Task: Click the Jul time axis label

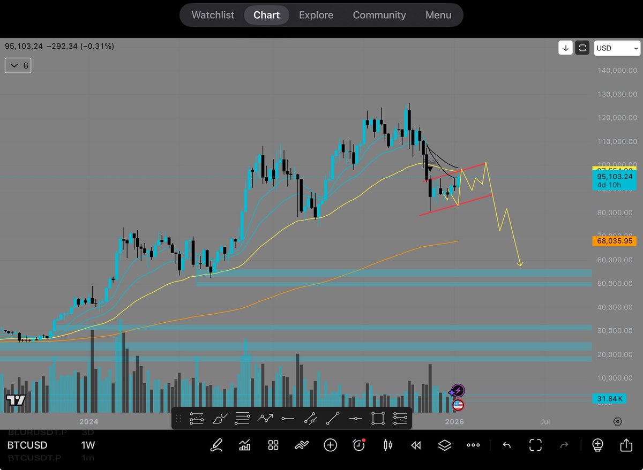Action: click(x=545, y=422)
